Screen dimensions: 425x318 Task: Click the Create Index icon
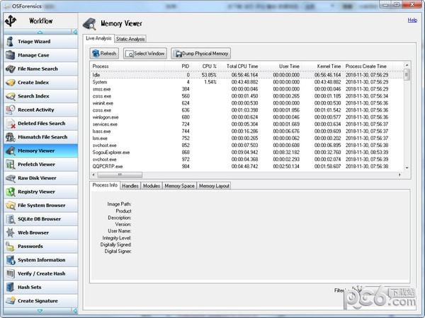click(11, 83)
